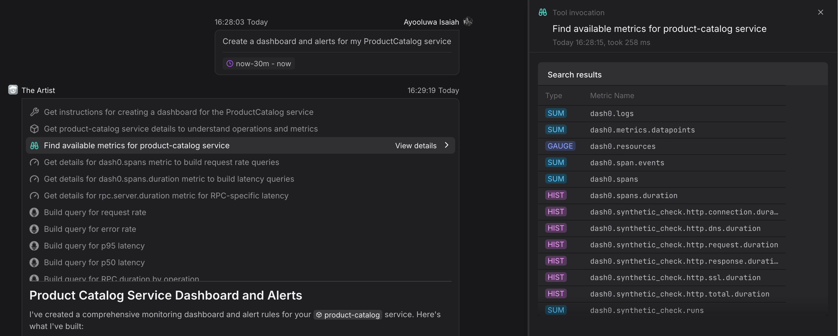Open View details for the metrics step
Screen dimensions: 838x336
click(415, 146)
